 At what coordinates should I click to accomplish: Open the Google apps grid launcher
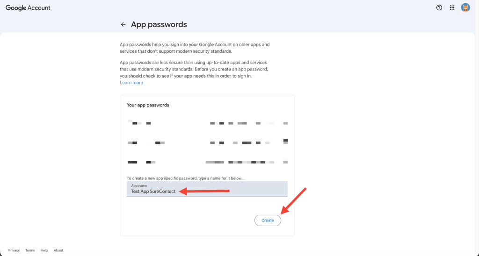(x=452, y=7)
